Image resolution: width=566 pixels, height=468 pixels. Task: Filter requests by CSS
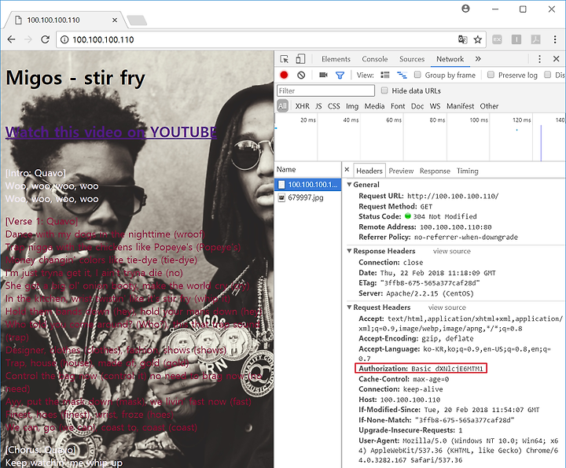coord(333,106)
